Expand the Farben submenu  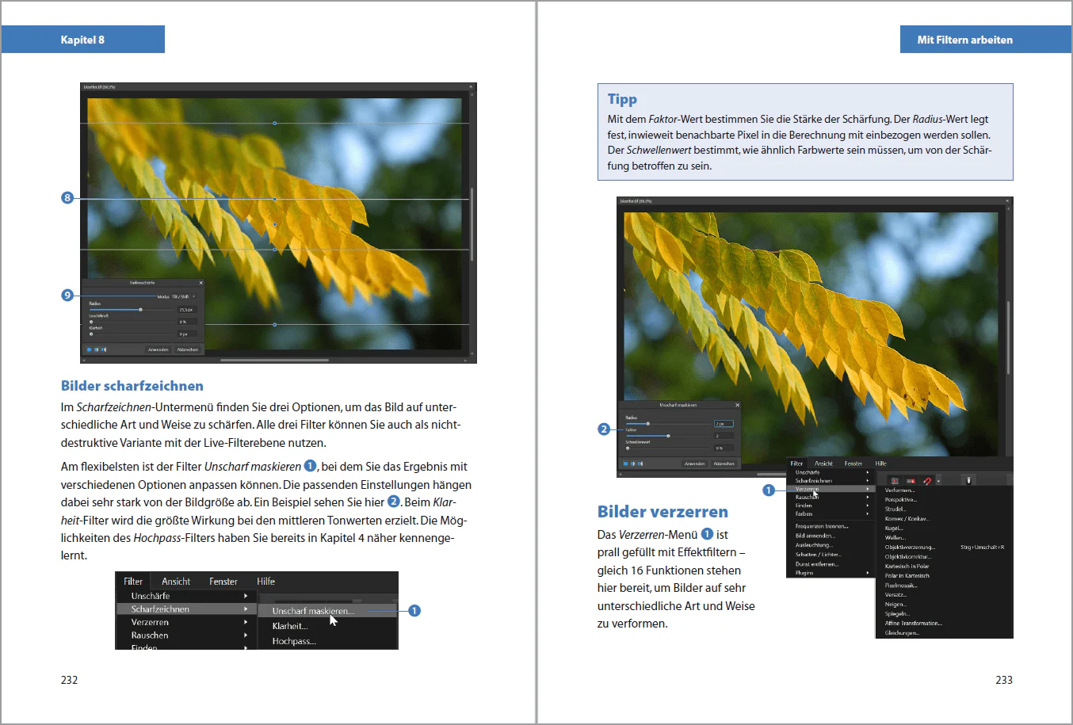click(831, 514)
